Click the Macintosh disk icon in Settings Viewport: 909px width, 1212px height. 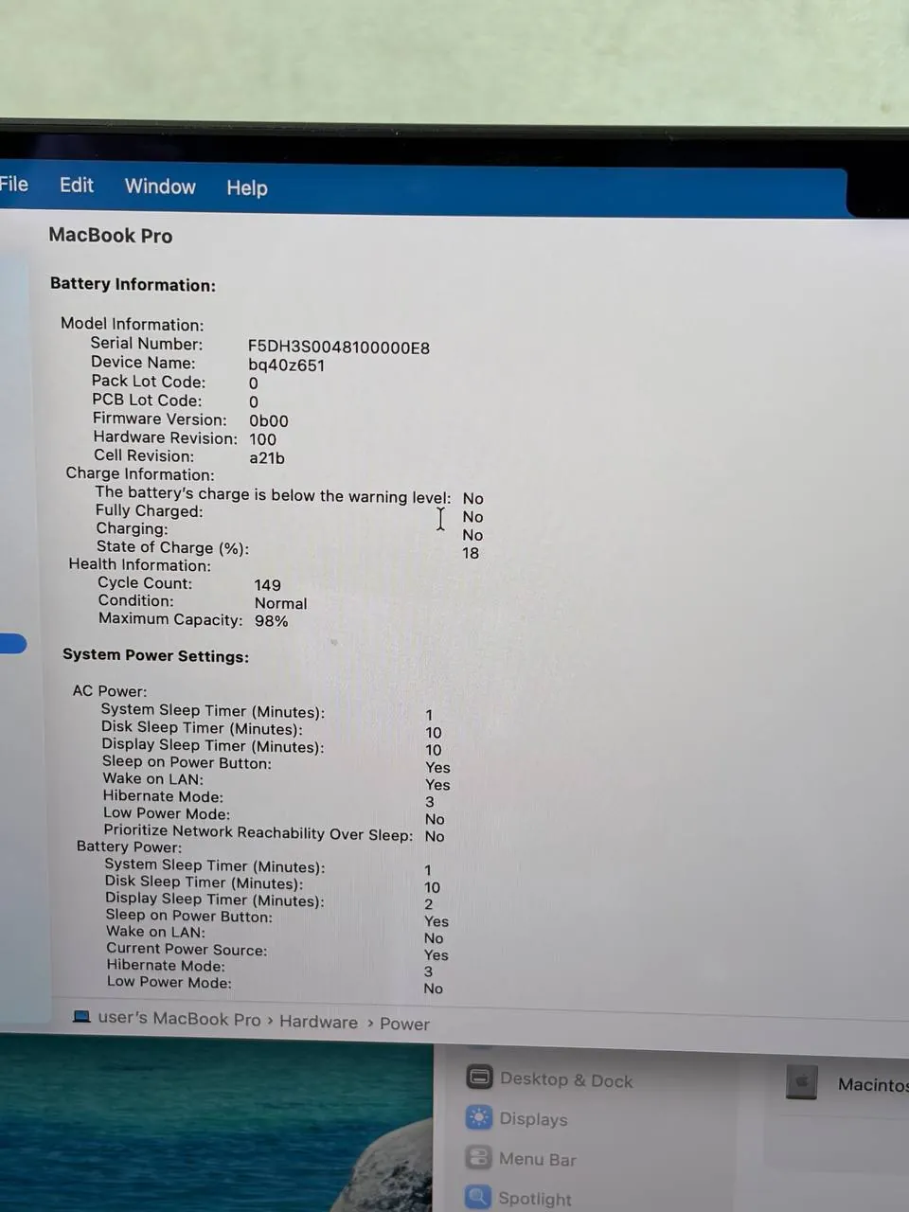[802, 1081]
